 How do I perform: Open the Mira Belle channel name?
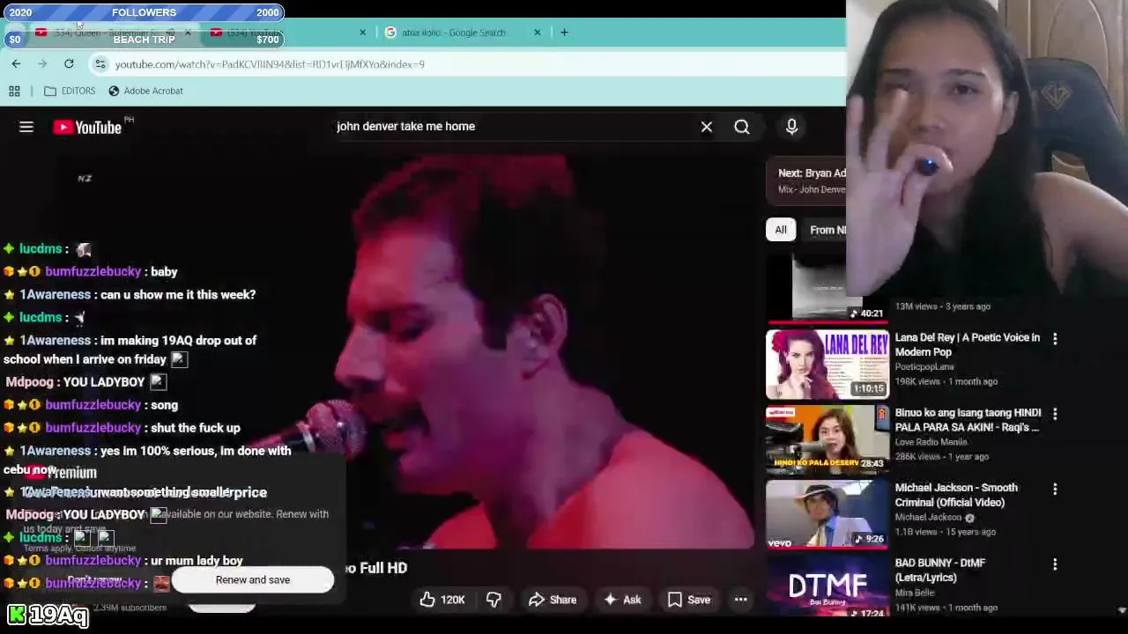(916, 593)
